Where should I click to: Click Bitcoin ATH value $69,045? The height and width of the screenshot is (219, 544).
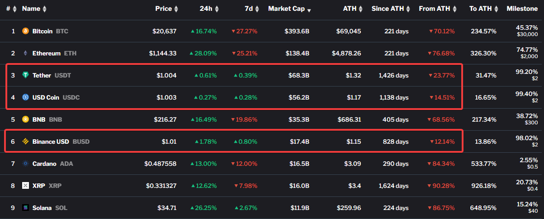(349, 31)
